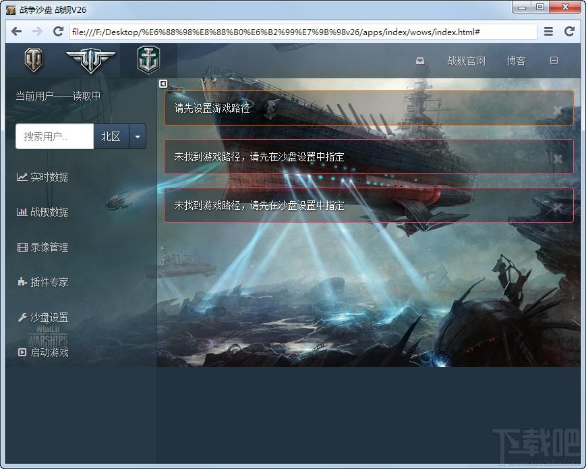Screen dimensions: 586x469
Task: Select the World of Warships anchor icon
Action: pyautogui.click(x=148, y=60)
